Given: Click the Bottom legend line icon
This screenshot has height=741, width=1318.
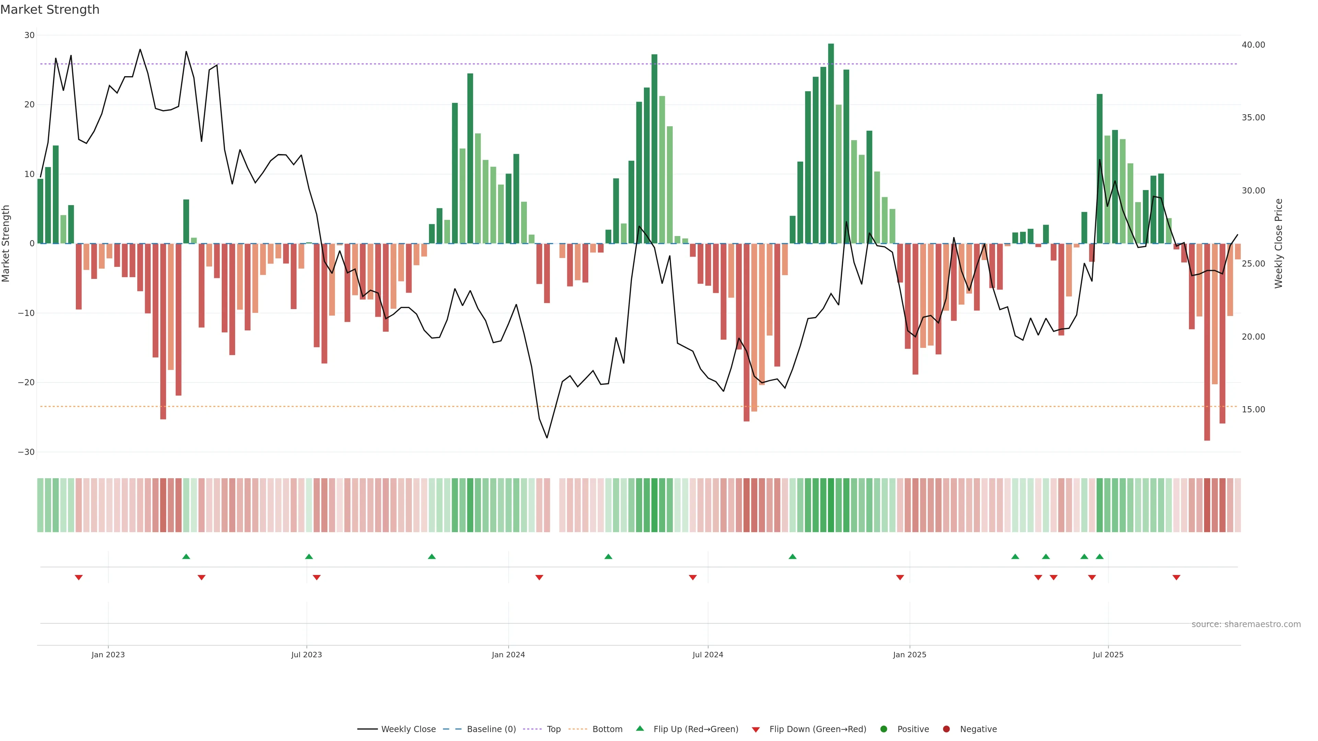Looking at the screenshot, I should point(578,729).
